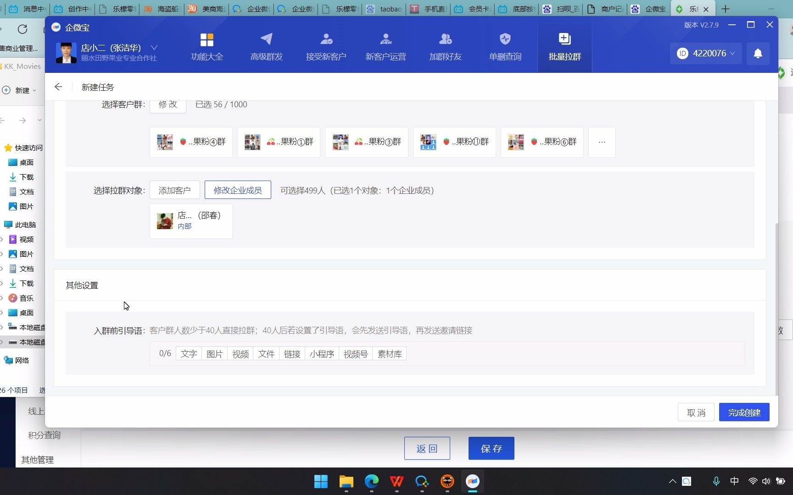Click the user avatar of 店小二
Screen dimensions: 793x495
(x=66, y=53)
